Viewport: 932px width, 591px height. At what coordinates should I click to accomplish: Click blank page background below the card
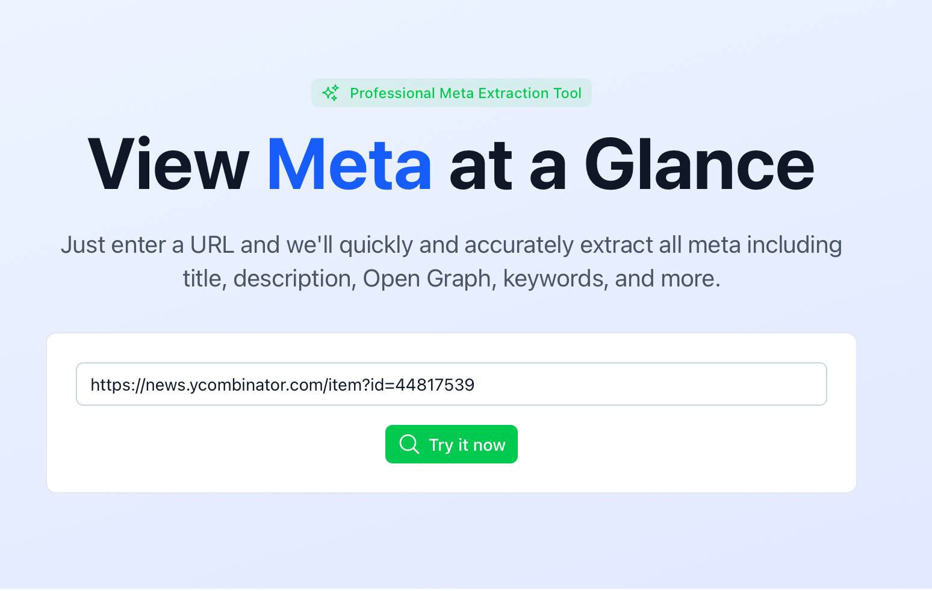click(x=452, y=542)
